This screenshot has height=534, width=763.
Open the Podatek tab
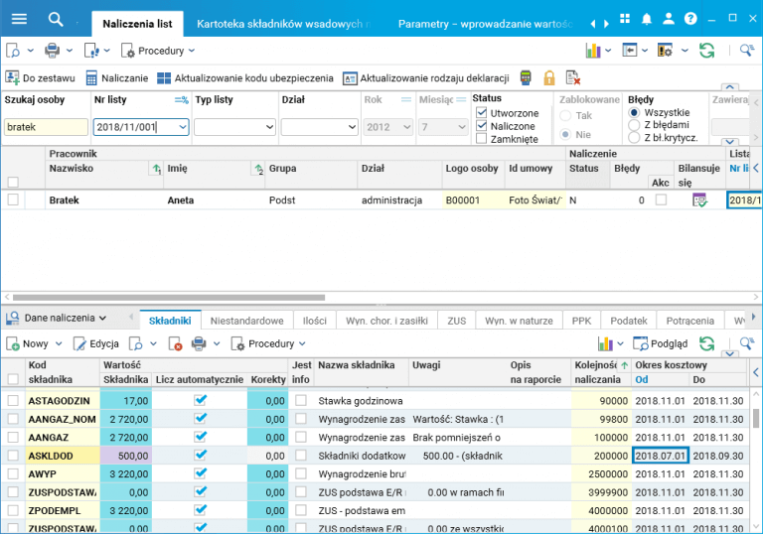click(628, 321)
